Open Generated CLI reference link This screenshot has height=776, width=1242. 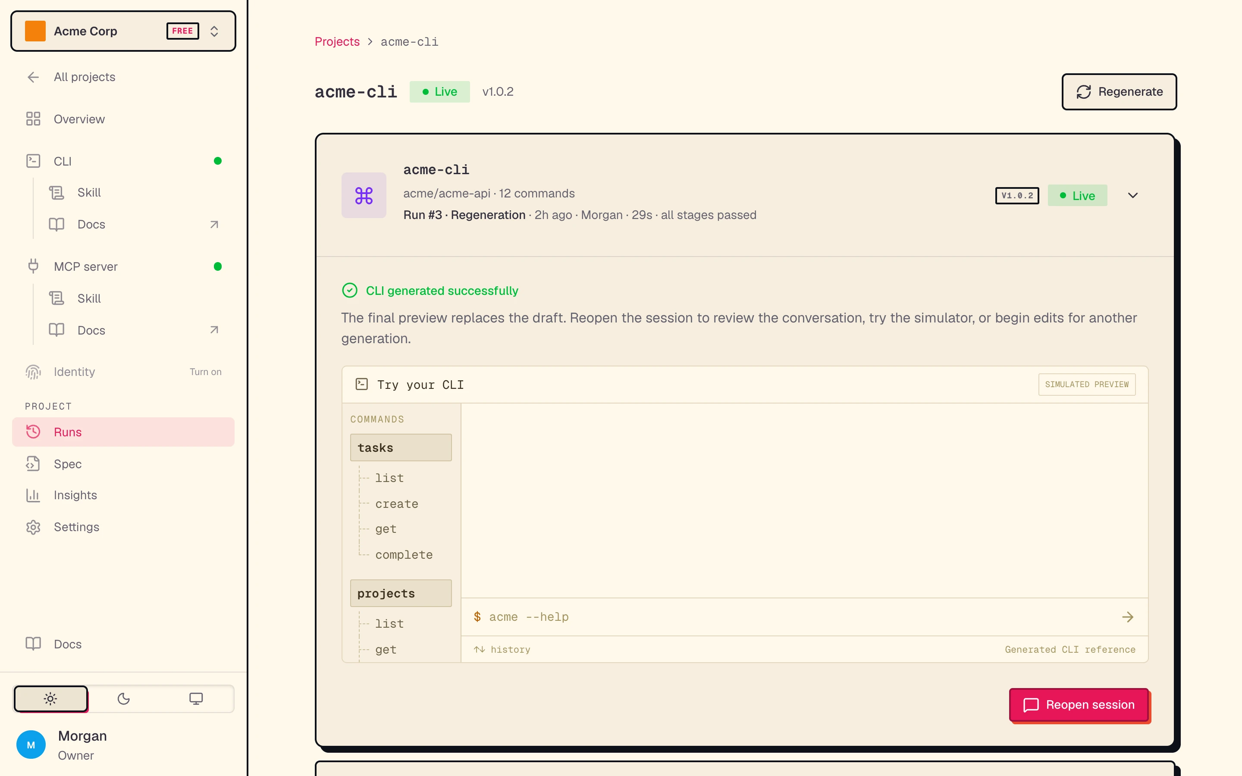(x=1069, y=650)
